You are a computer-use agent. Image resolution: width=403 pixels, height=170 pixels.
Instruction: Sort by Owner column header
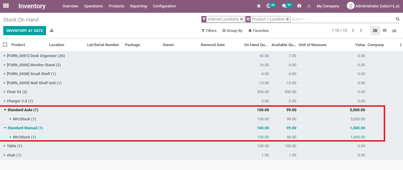[168, 45]
